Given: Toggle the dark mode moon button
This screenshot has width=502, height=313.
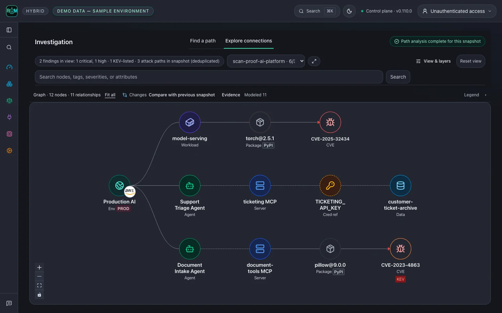Looking at the screenshot, I should click(349, 11).
